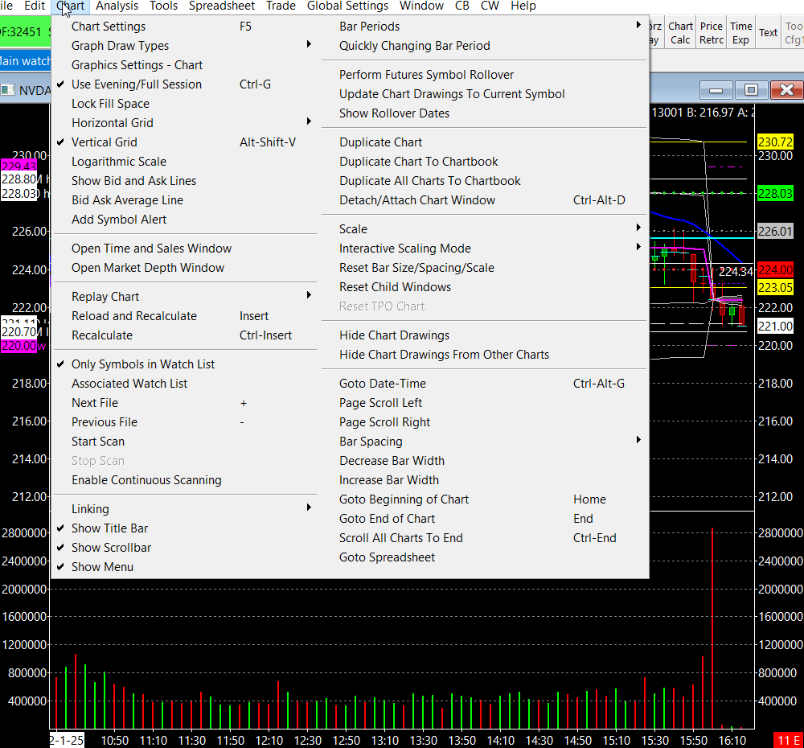Click the tall red volume bar

click(712, 627)
